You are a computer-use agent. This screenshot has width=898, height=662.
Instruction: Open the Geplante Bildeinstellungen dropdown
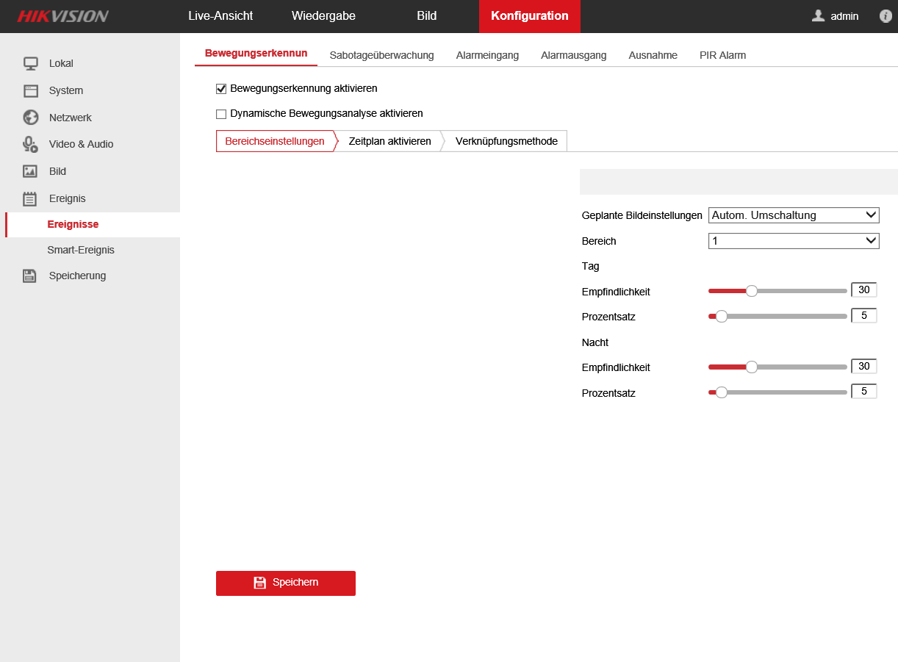[x=794, y=215]
